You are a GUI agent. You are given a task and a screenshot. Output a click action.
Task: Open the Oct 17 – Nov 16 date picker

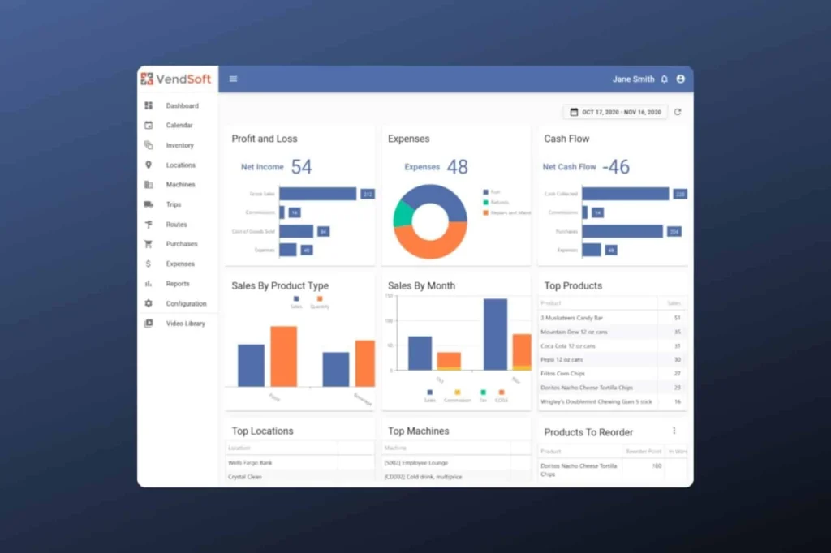tap(615, 112)
